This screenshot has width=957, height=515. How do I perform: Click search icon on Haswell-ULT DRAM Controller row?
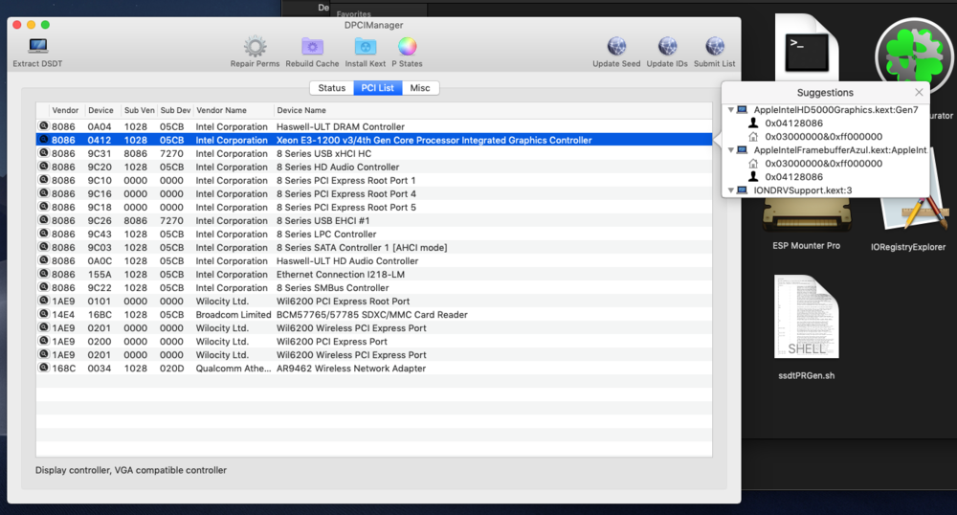pyautogui.click(x=43, y=126)
